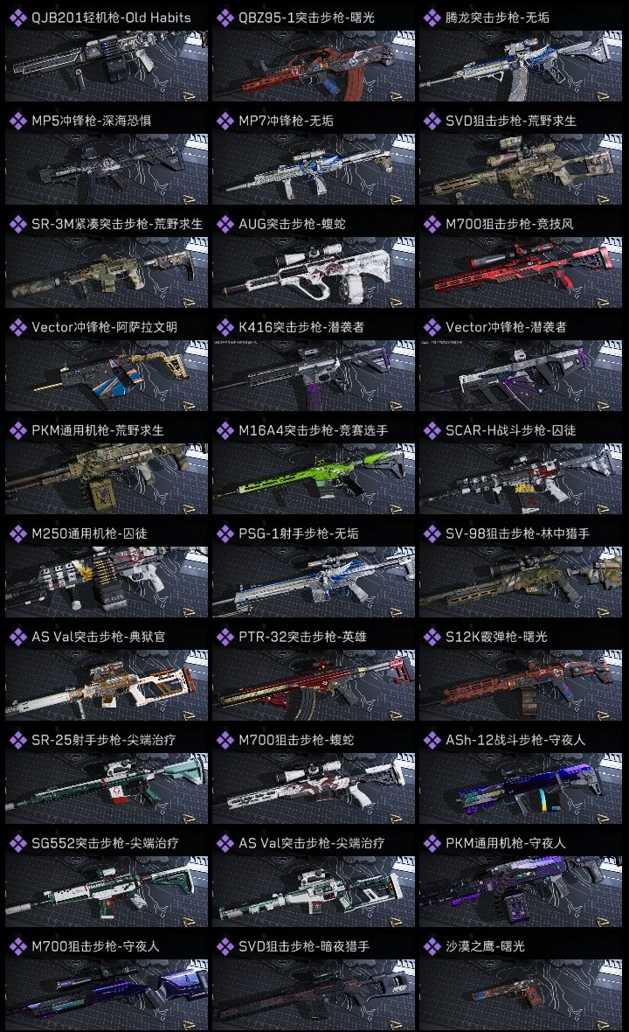This screenshot has width=629, height=1032.
Task: Open the PKM通用机枪-荒野求生 weapon image
Action: 107,478
